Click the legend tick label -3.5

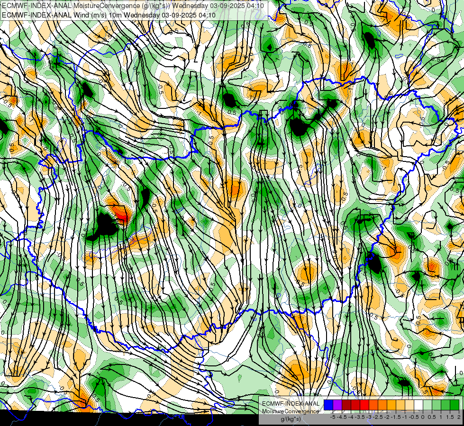click(x=360, y=417)
